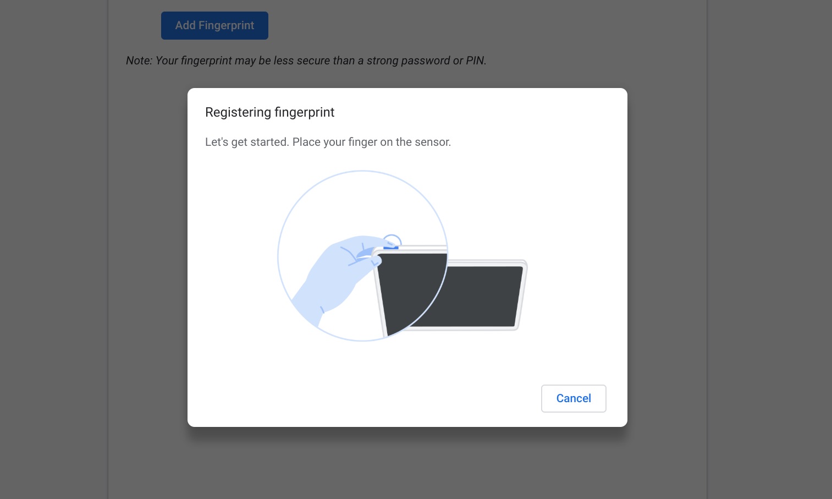Click the note about fingerprint security
The height and width of the screenshot is (499, 832).
[306, 61]
